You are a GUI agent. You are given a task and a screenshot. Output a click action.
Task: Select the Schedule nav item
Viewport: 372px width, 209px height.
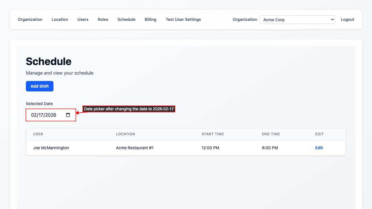coord(126,19)
